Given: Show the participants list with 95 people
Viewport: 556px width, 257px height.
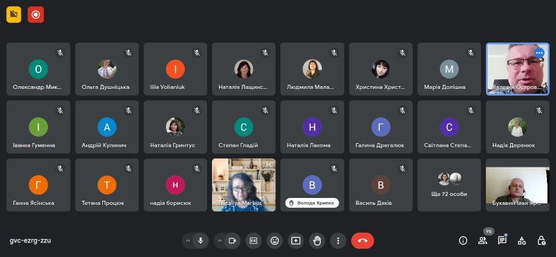Looking at the screenshot, I should [482, 241].
